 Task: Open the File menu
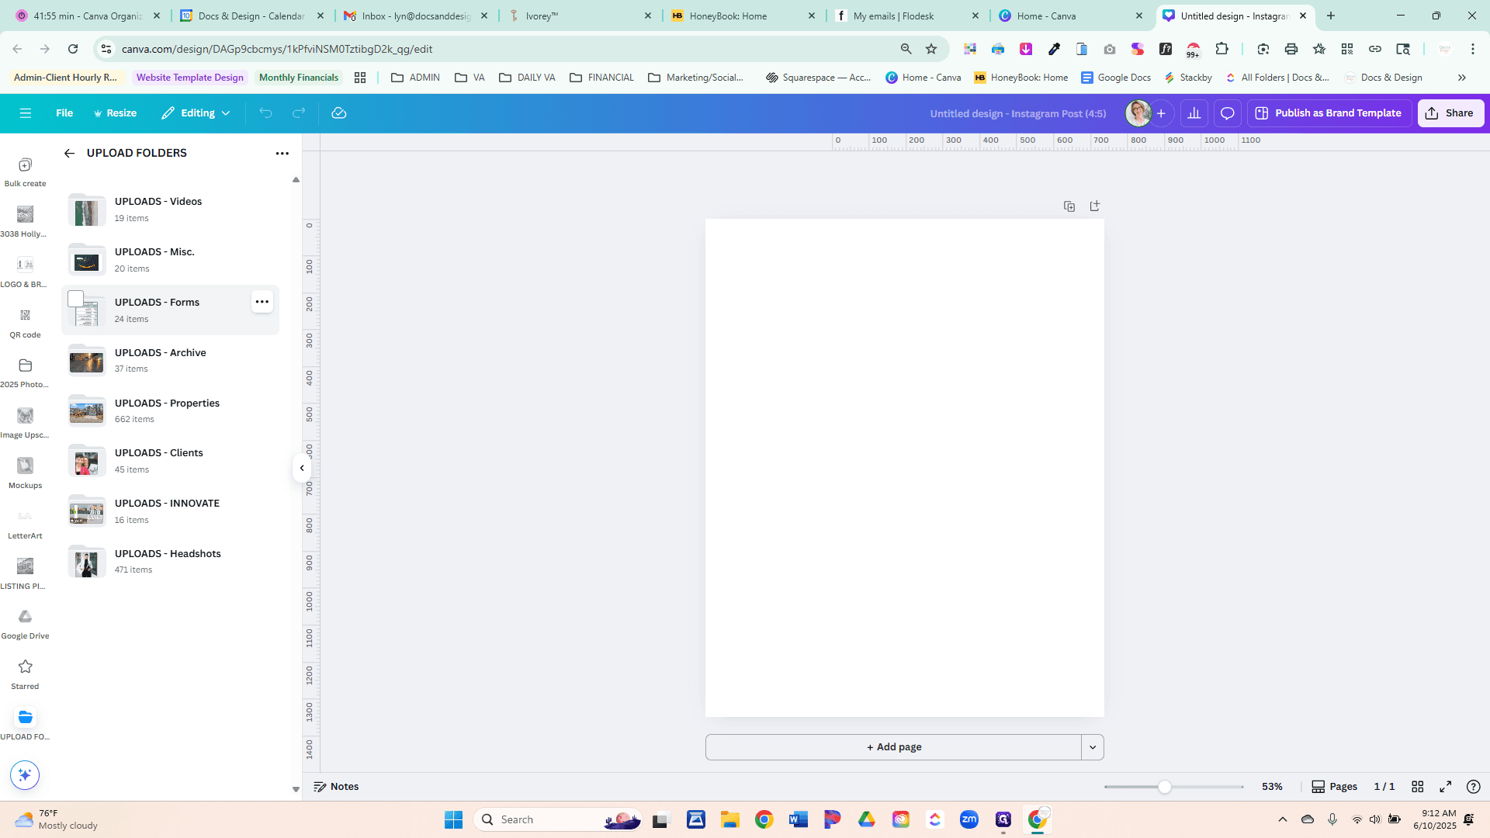click(x=64, y=113)
